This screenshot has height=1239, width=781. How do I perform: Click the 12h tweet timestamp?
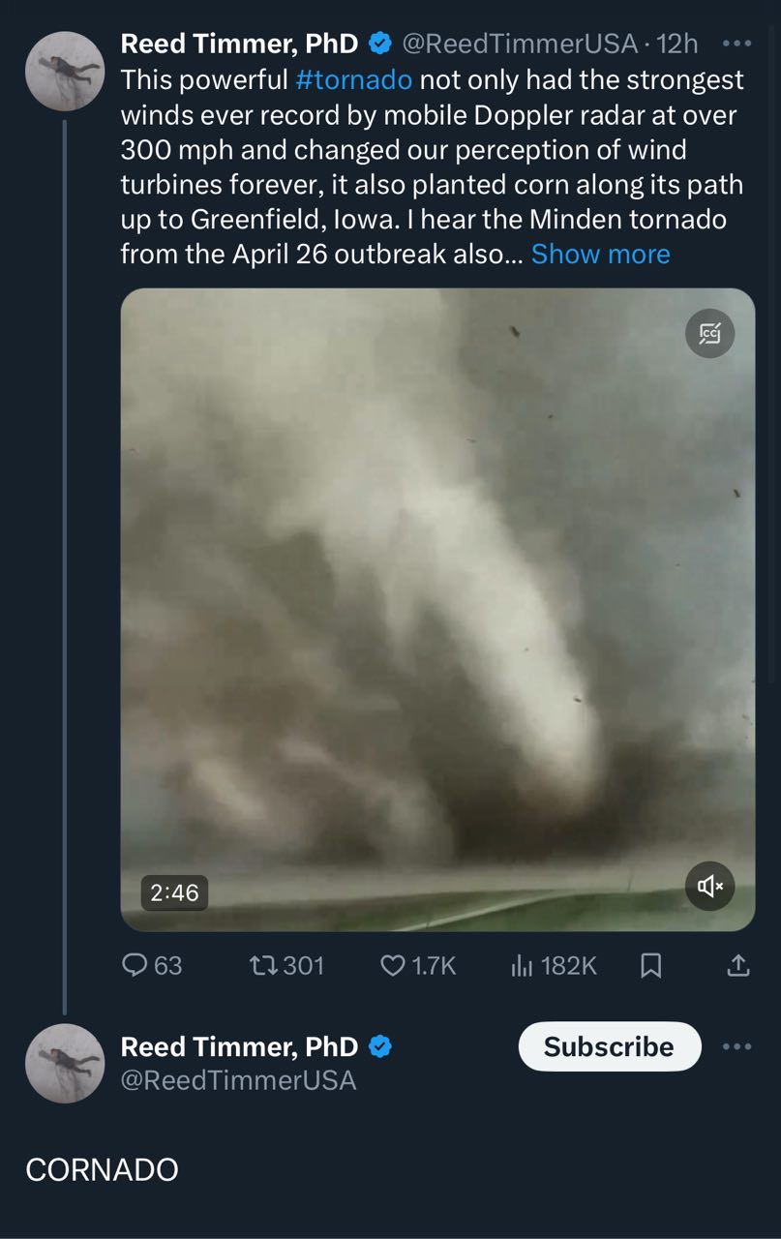pyautogui.click(x=677, y=44)
